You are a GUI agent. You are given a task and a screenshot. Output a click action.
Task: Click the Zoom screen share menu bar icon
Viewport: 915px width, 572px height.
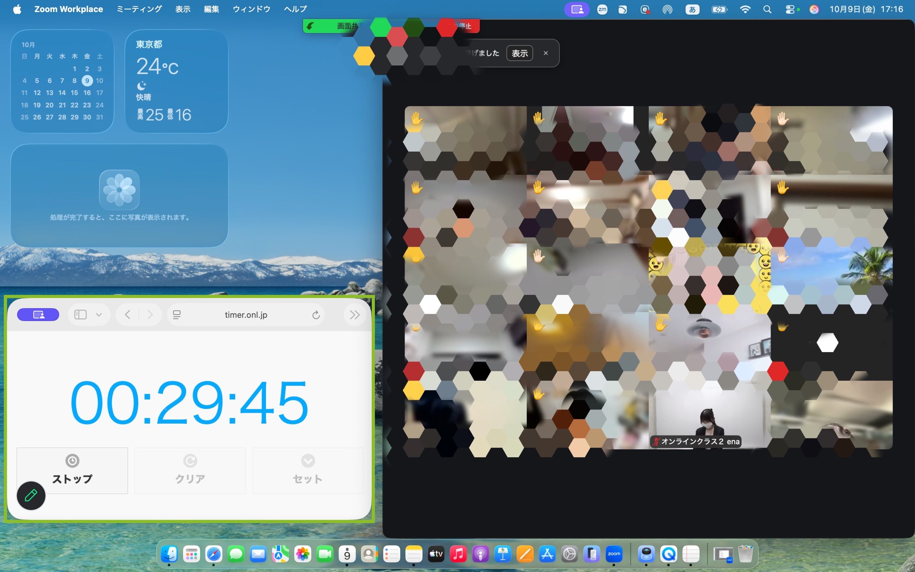577,9
